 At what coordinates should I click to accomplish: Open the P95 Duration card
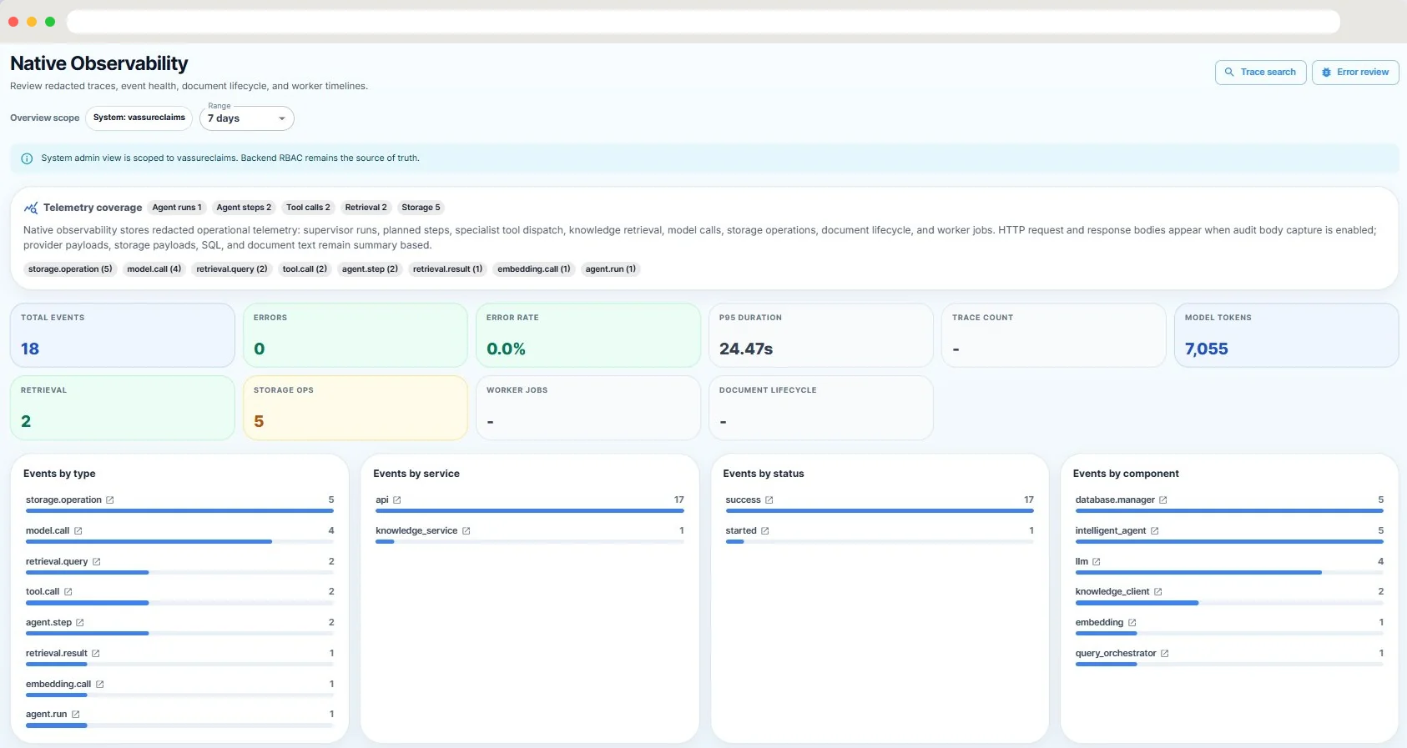pyautogui.click(x=821, y=335)
